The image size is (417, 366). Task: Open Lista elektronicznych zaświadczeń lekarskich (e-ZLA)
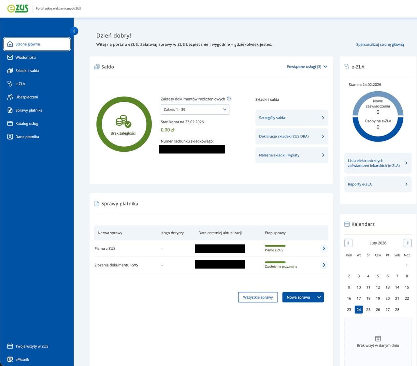[x=378, y=163]
